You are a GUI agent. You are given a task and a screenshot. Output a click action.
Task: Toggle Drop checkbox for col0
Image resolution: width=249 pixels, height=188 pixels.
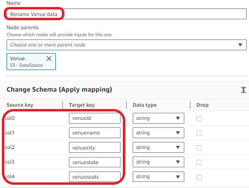(x=199, y=118)
